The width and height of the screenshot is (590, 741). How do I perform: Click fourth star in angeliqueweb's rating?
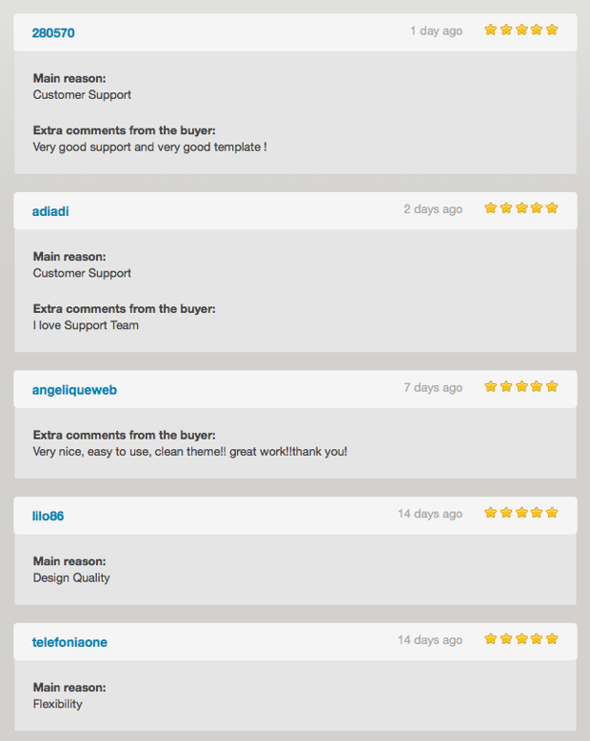537,386
